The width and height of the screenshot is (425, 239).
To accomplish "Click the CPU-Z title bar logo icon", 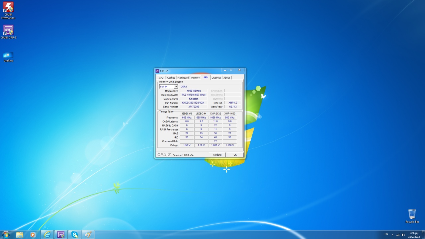I will pyautogui.click(x=157, y=71).
